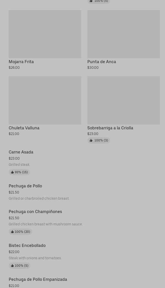Choose the Bistec Encebollado item
This screenshot has height=288, width=165.
point(27,245)
